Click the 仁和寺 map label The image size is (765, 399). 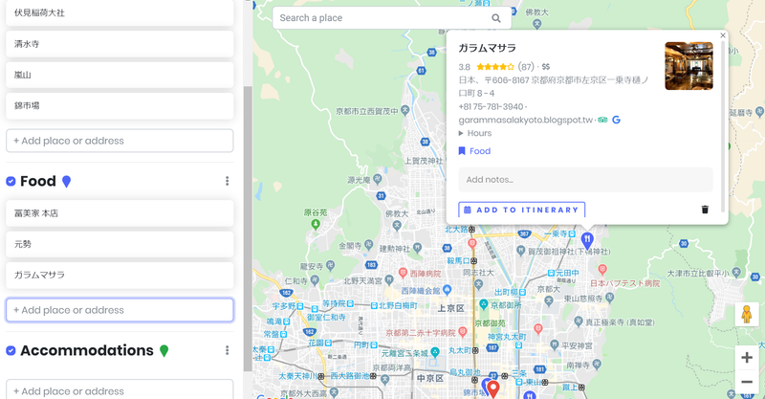tap(295, 280)
